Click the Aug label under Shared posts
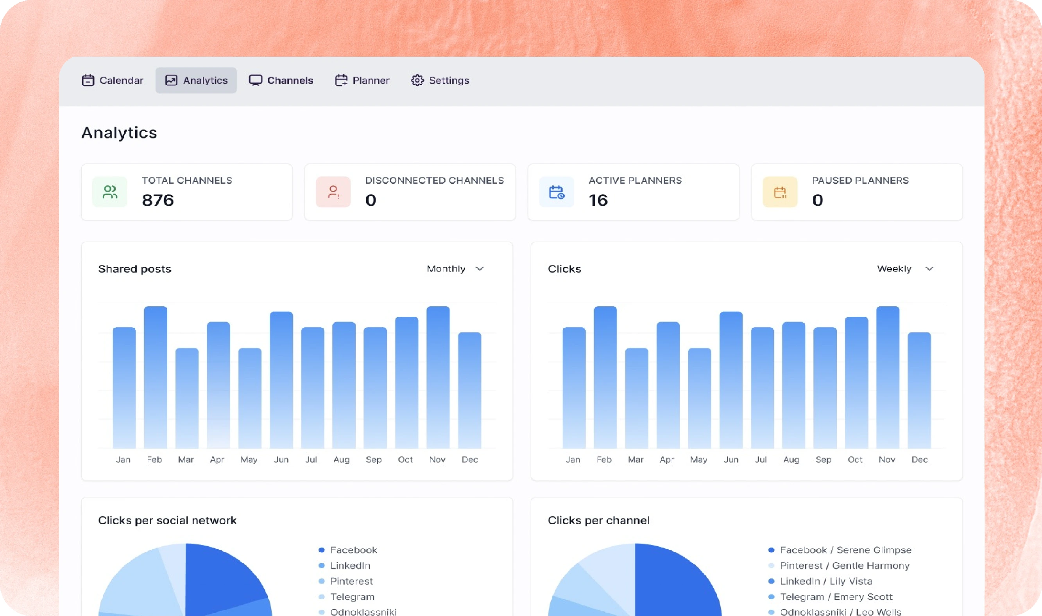 point(341,460)
